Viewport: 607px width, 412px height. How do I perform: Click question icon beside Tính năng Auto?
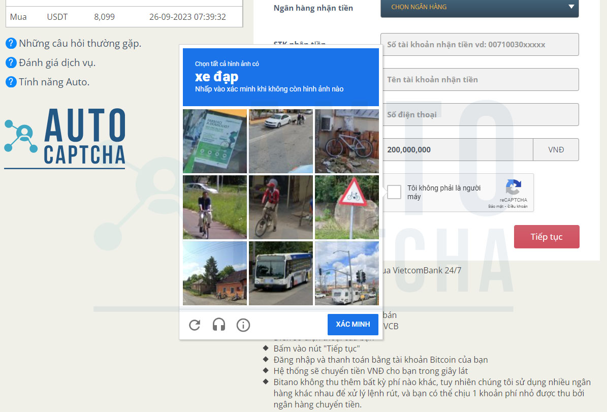[x=11, y=82]
